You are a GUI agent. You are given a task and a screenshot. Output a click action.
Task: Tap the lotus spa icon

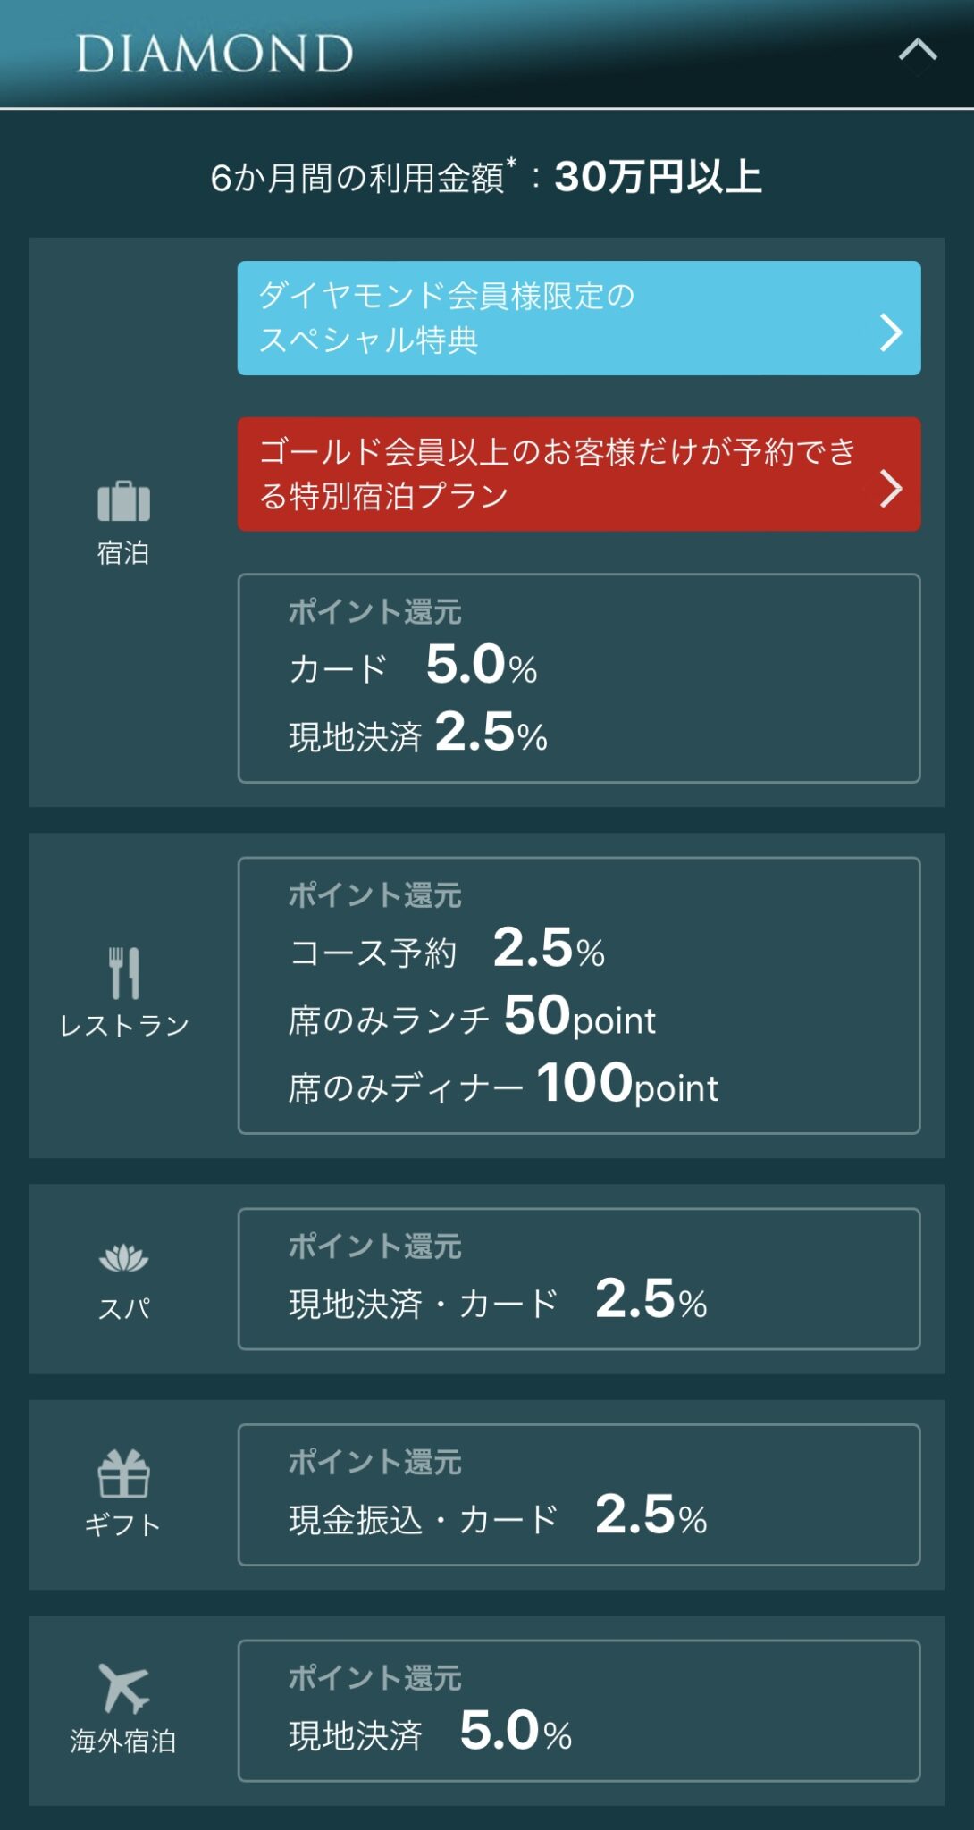123,1258
